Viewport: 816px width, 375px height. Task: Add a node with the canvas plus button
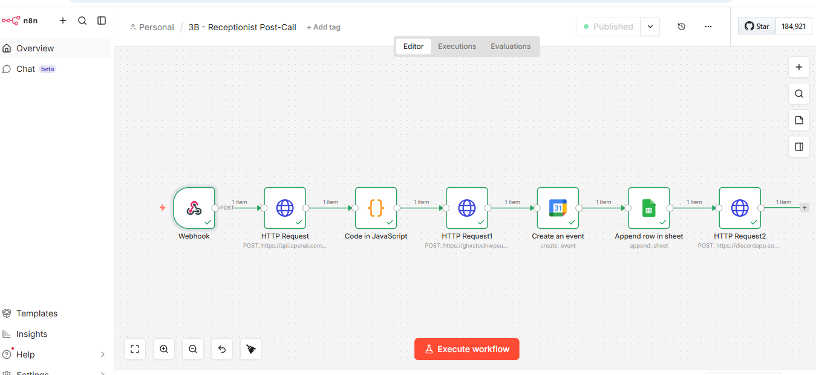(799, 67)
